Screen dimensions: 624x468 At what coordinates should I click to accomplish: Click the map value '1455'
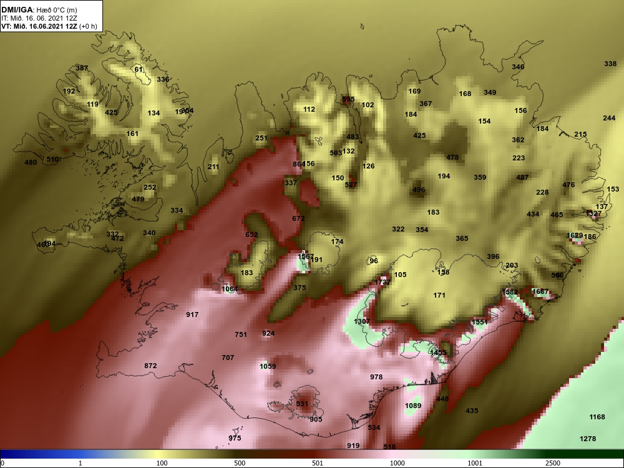(438, 353)
